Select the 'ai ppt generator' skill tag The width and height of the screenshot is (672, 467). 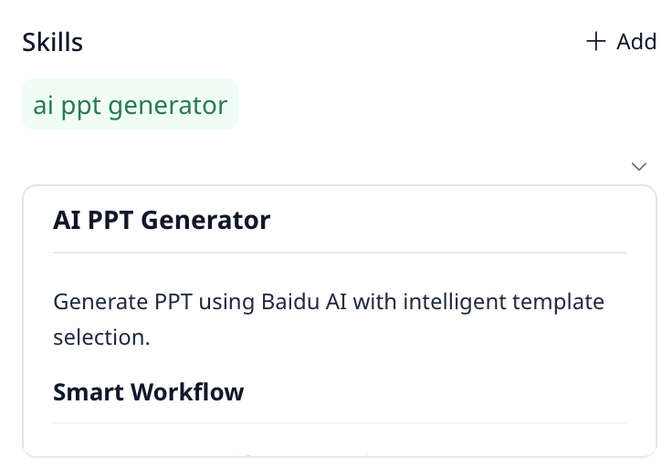(130, 105)
